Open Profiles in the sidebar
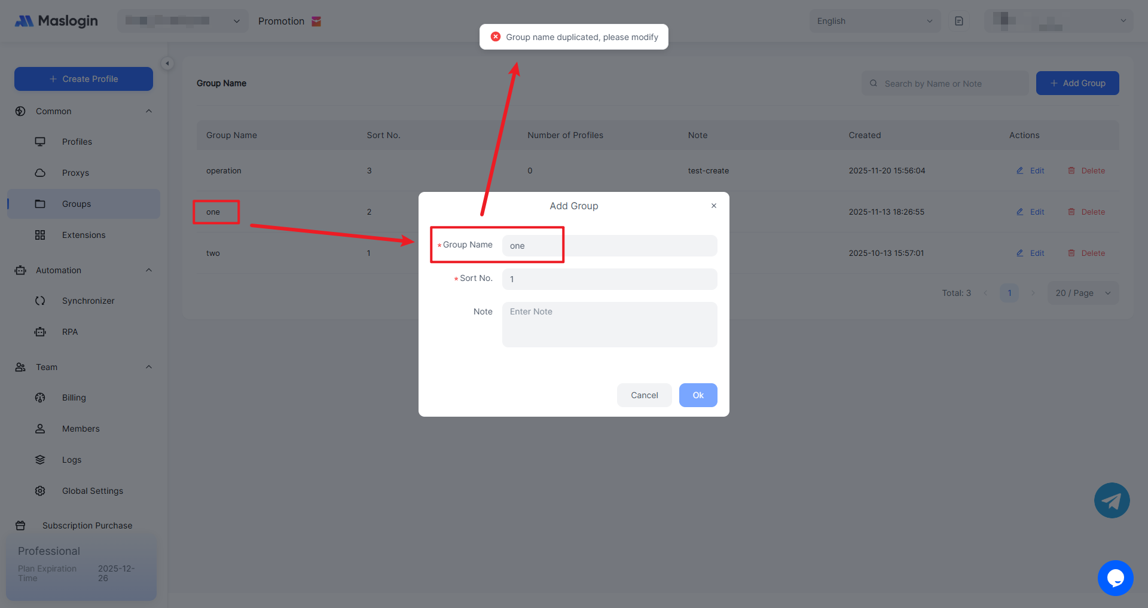Viewport: 1148px width, 608px height. click(77, 142)
